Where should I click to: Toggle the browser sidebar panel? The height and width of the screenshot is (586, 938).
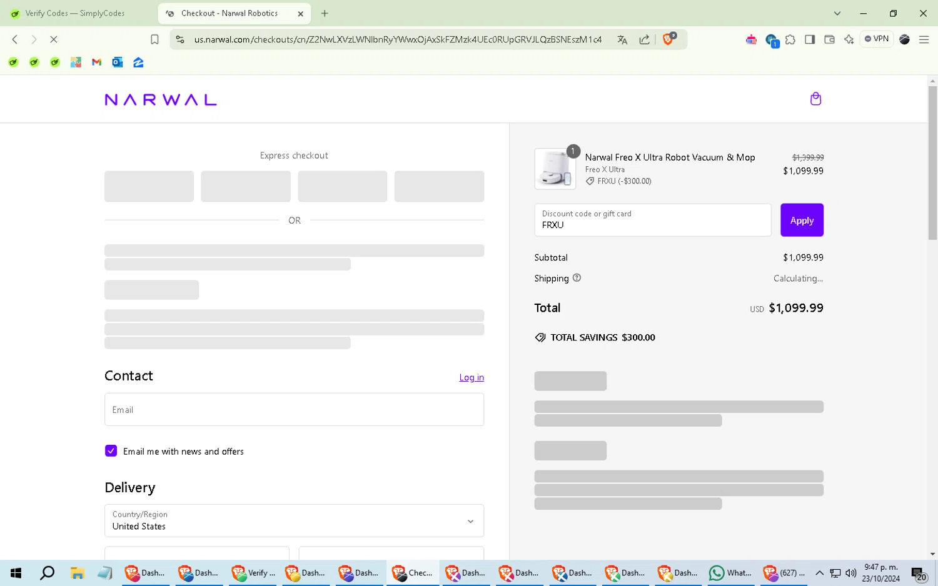click(x=810, y=39)
